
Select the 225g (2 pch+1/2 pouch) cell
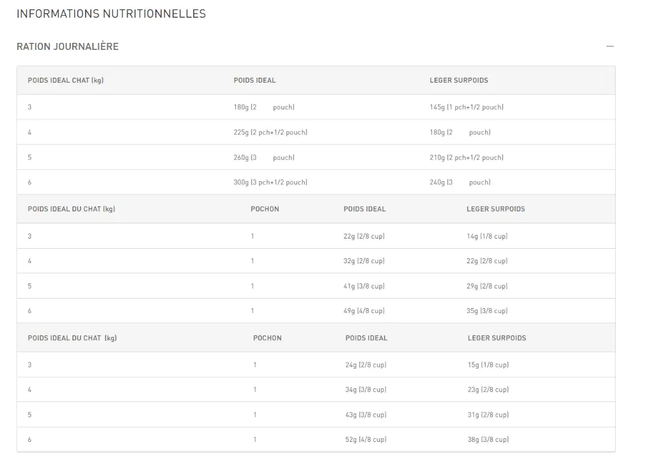pyautogui.click(x=270, y=133)
